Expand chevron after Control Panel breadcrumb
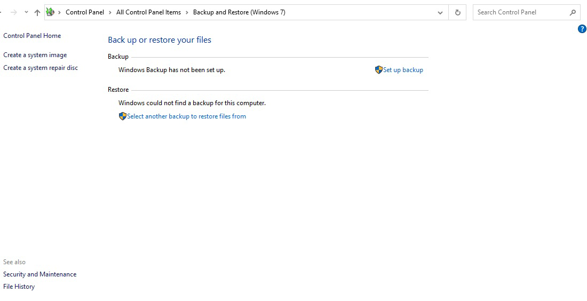 [x=110, y=12]
